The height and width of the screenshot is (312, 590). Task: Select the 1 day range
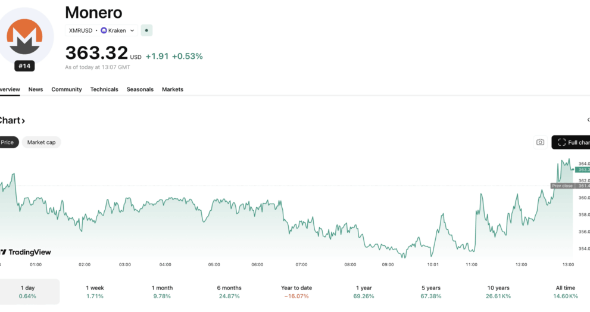coord(27,291)
